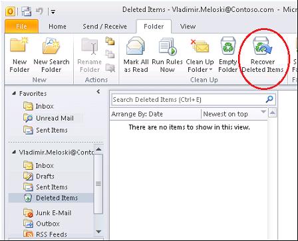Click the Empty Folder button
The width and height of the screenshot is (298, 241).
[227, 55]
